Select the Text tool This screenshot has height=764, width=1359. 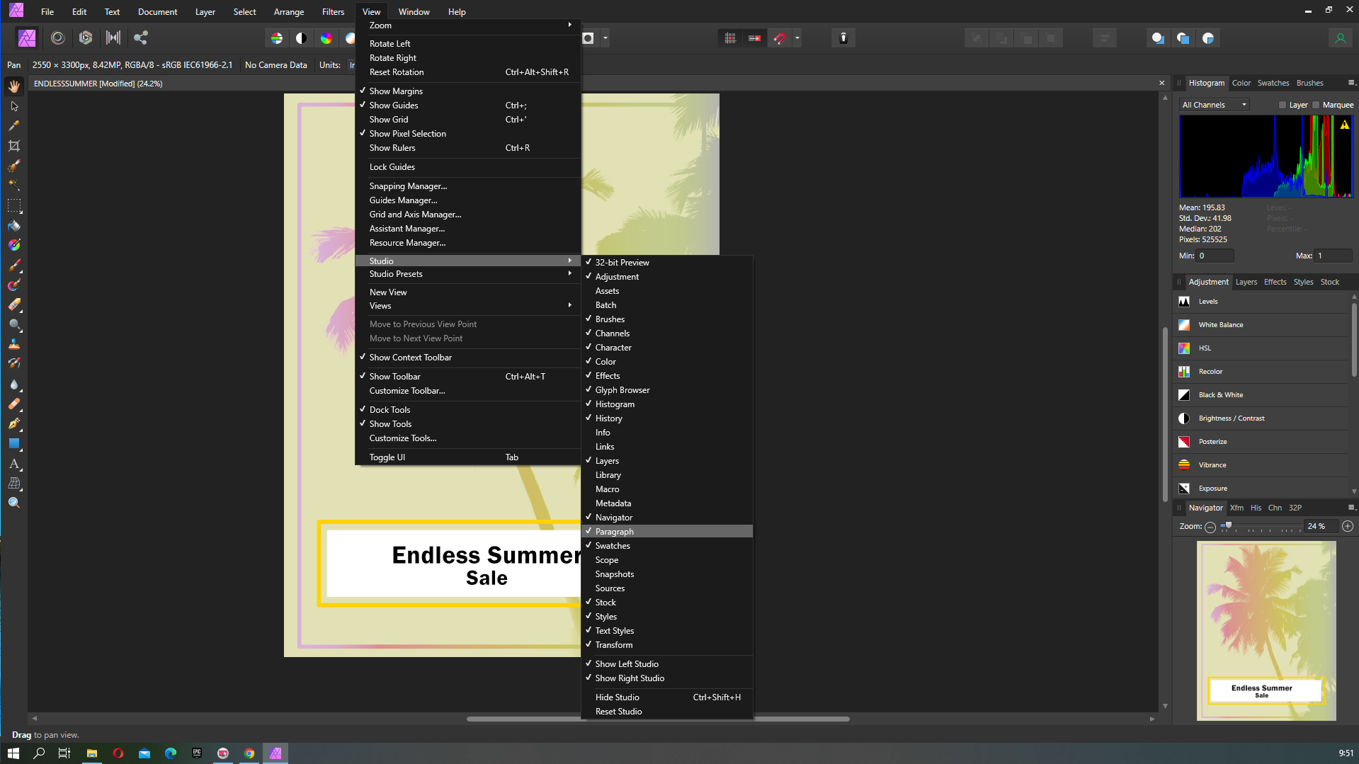[14, 464]
